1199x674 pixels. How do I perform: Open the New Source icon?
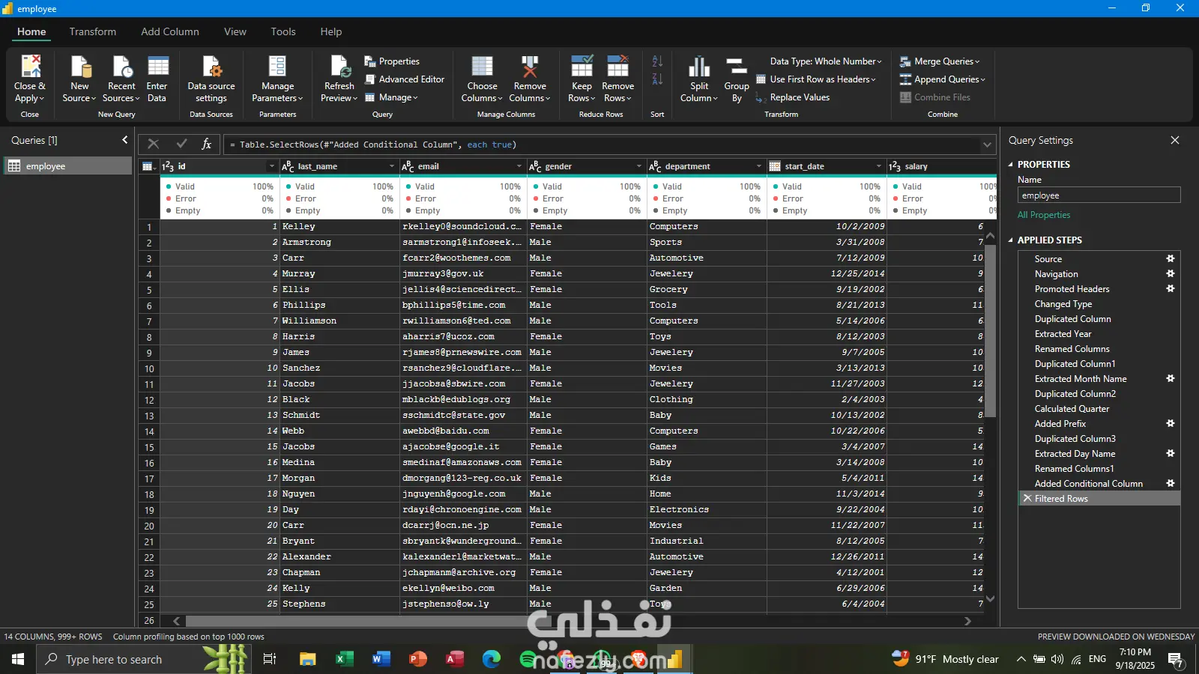(80, 67)
